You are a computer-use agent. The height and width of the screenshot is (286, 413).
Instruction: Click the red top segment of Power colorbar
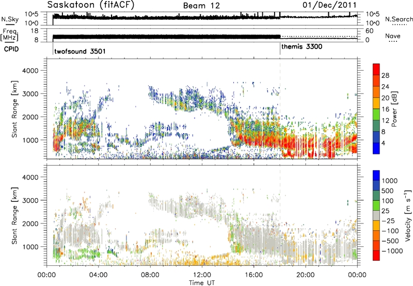[376, 70]
